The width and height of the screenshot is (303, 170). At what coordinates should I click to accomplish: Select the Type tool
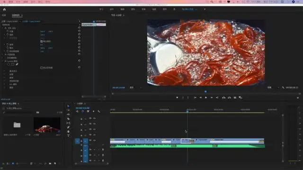coord(68,136)
